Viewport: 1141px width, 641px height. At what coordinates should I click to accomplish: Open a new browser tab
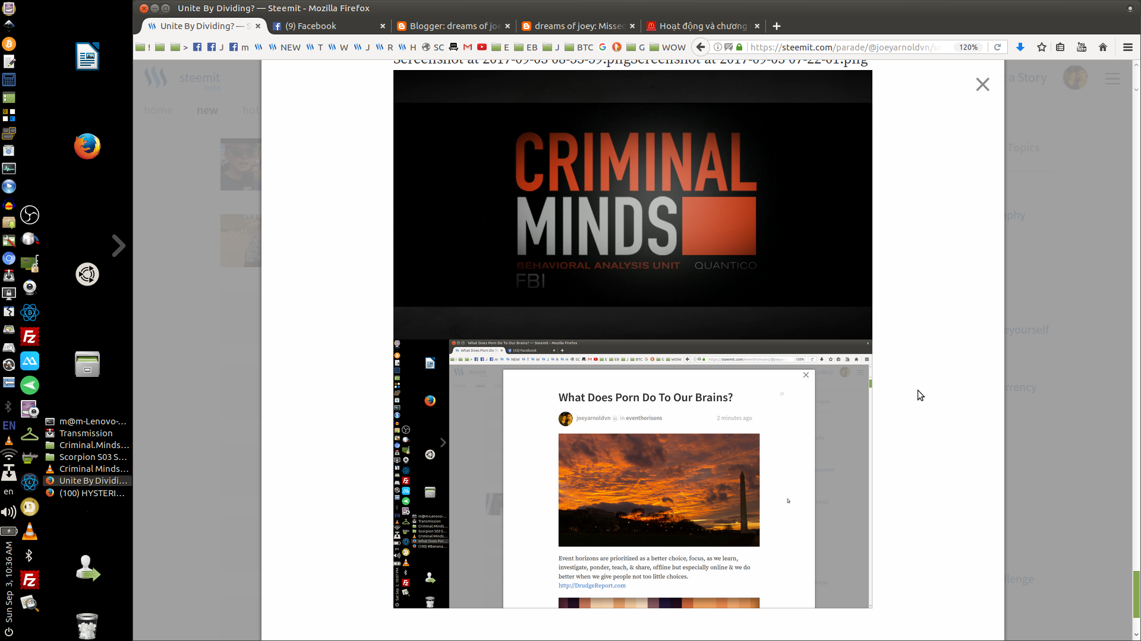click(x=777, y=26)
